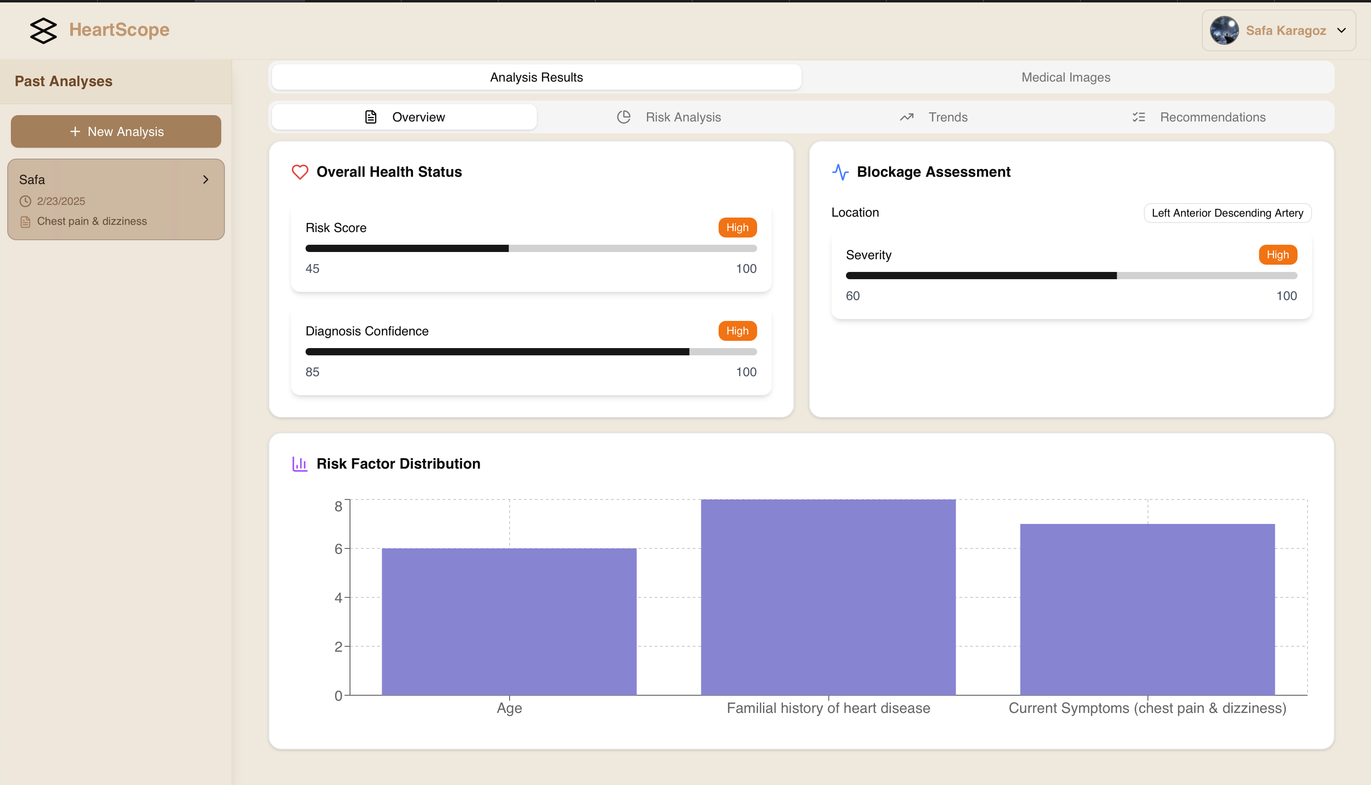
Task: Click the purple bar chart icon beside Risk Factor Distribution
Action: click(x=300, y=464)
